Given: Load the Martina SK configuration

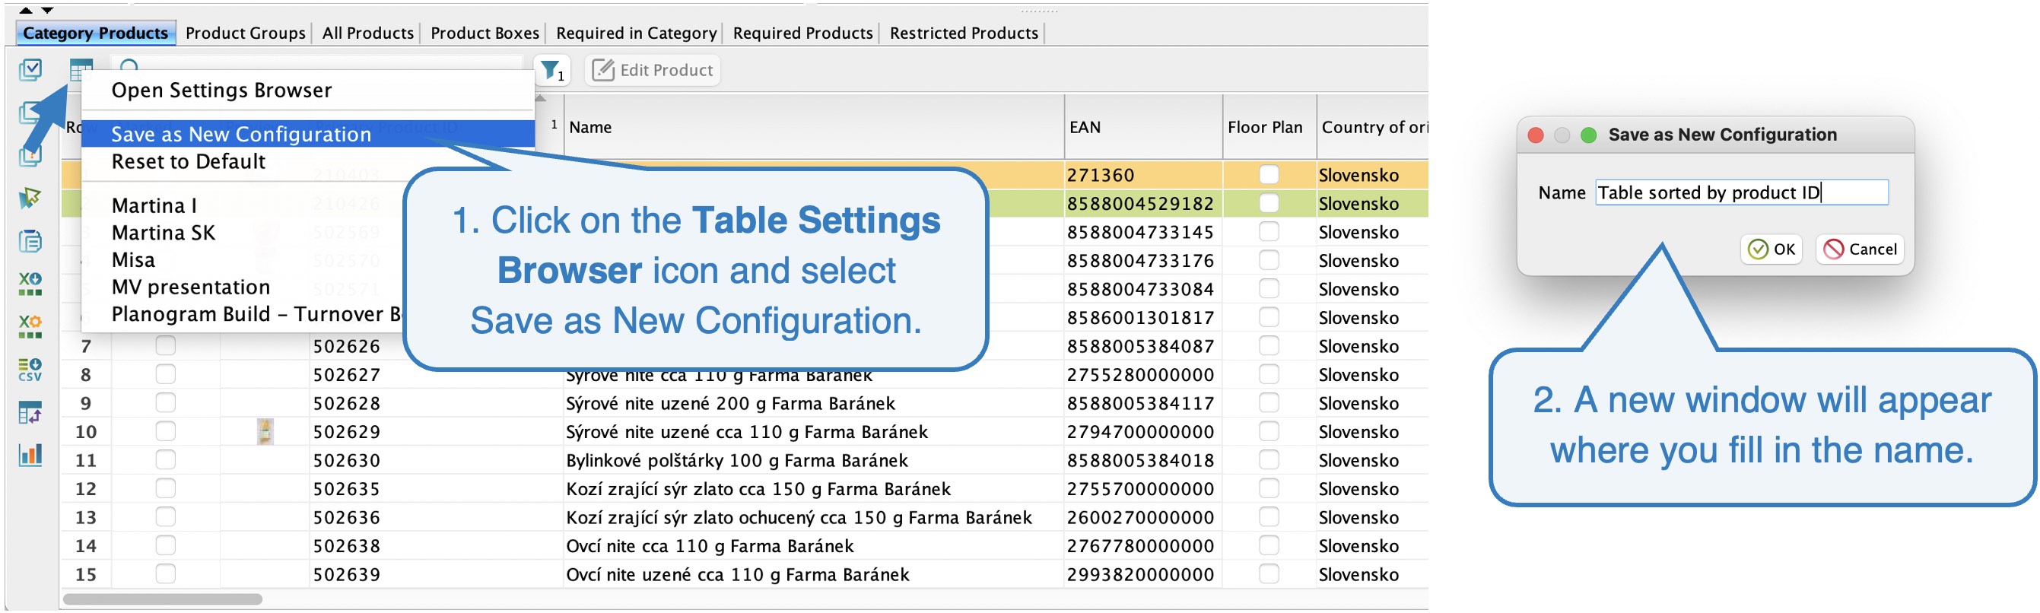Looking at the screenshot, I should (x=163, y=233).
